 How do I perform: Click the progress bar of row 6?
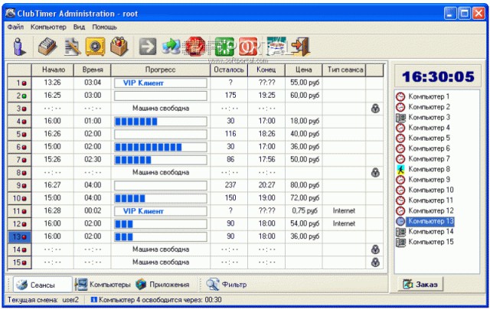coord(161,147)
